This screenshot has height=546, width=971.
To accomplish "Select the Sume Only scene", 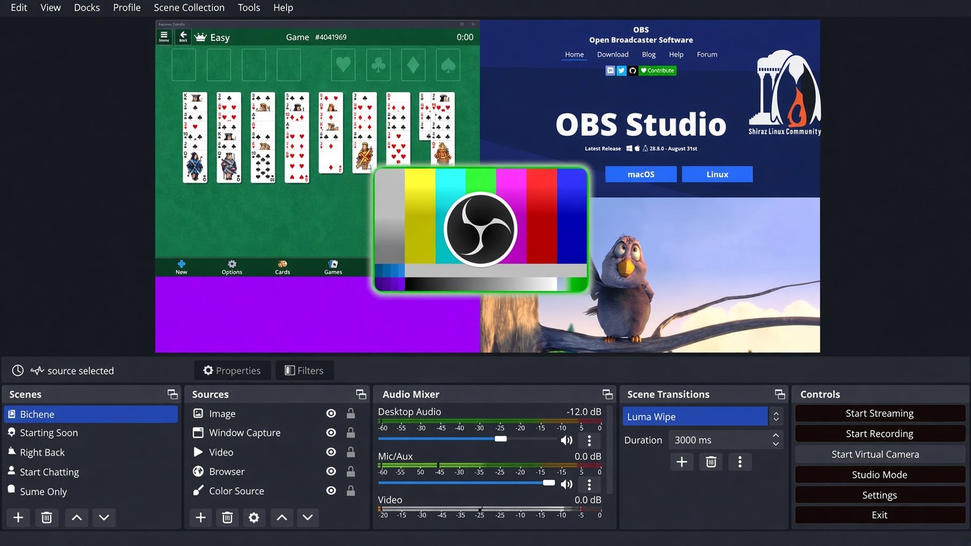I will pyautogui.click(x=91, y=491).
